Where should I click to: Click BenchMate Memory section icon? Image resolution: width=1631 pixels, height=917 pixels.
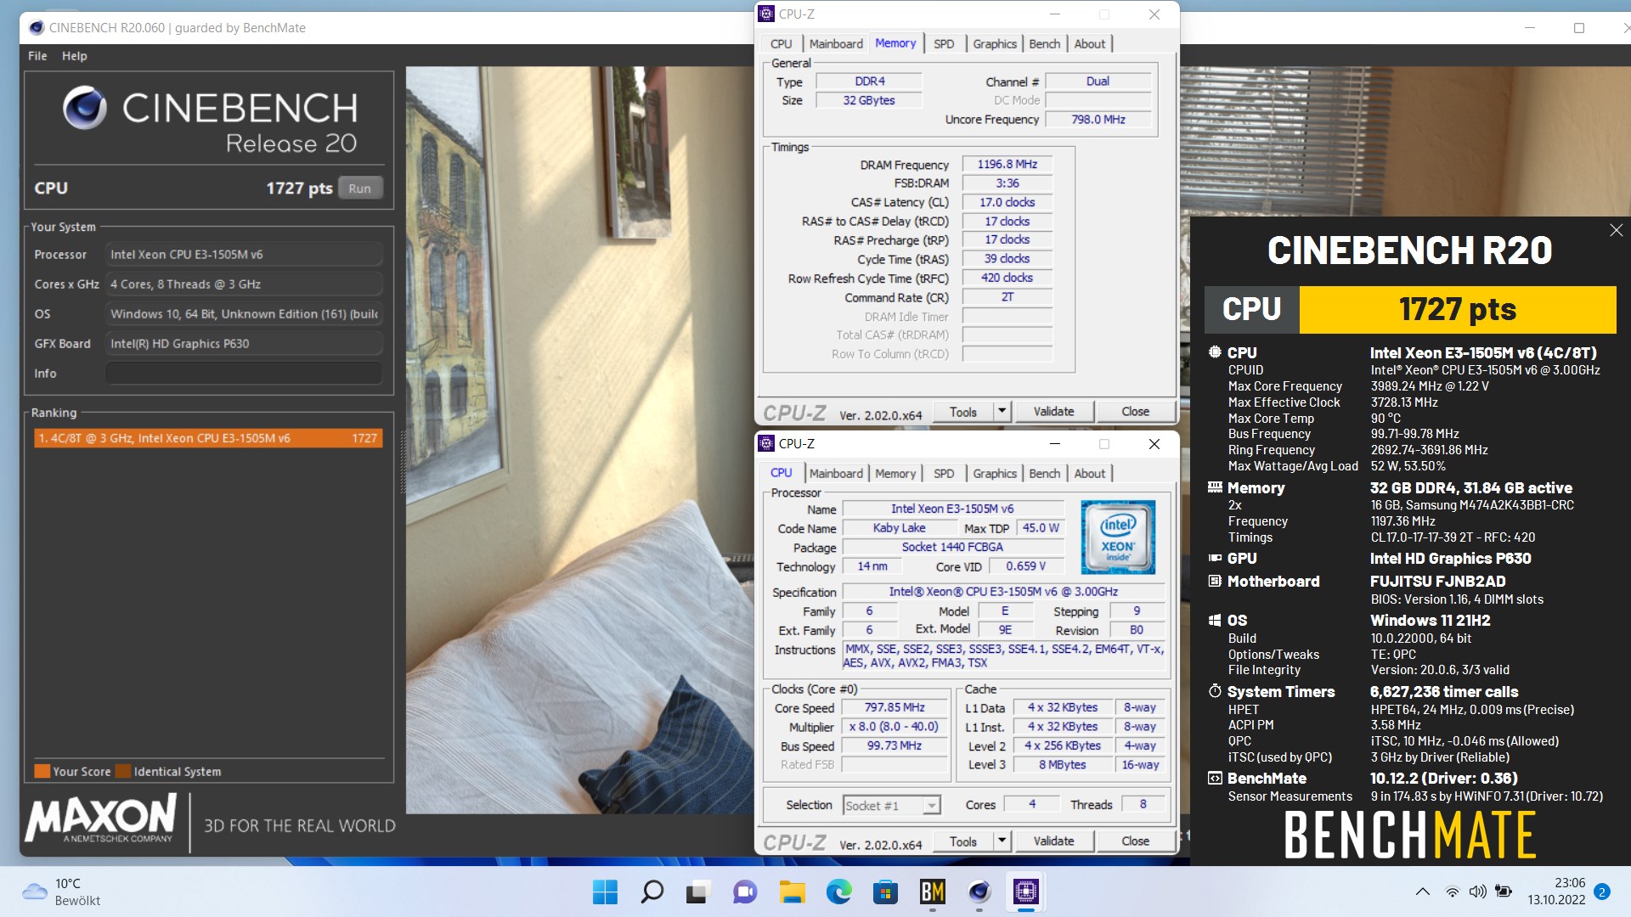click(x=1215, y=487)
